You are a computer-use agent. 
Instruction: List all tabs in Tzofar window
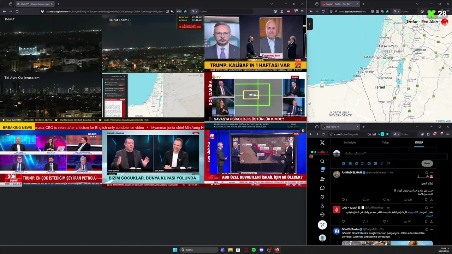coord(417,4)
